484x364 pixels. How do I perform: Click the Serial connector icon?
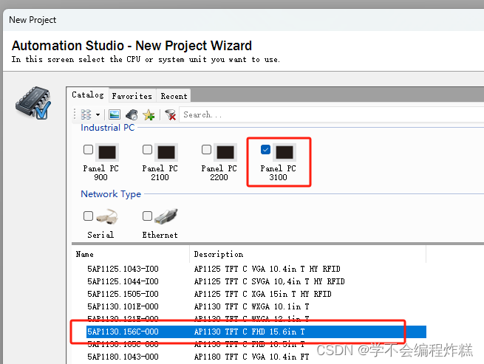pyautogui.click(x=107, y=216)
